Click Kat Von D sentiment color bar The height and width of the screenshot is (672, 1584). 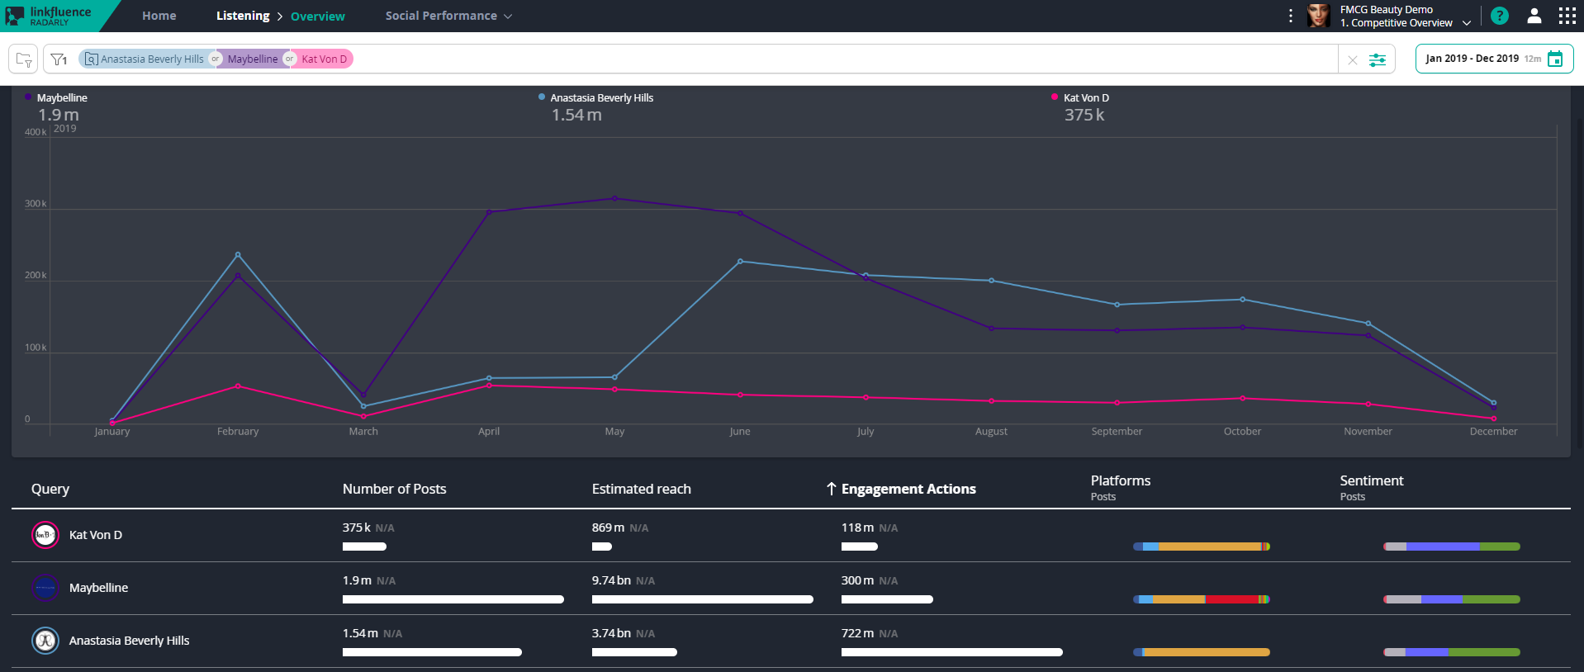coord(1452,547)
